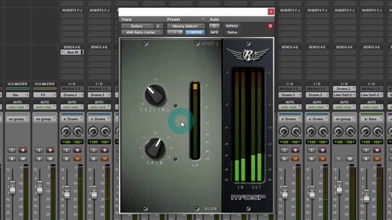
Task: Click the CEILING knob on the limiter
Action: (x=155, y=94)
